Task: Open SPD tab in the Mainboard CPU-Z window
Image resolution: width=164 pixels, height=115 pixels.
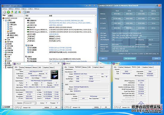Action: click(x=89, y=67)
